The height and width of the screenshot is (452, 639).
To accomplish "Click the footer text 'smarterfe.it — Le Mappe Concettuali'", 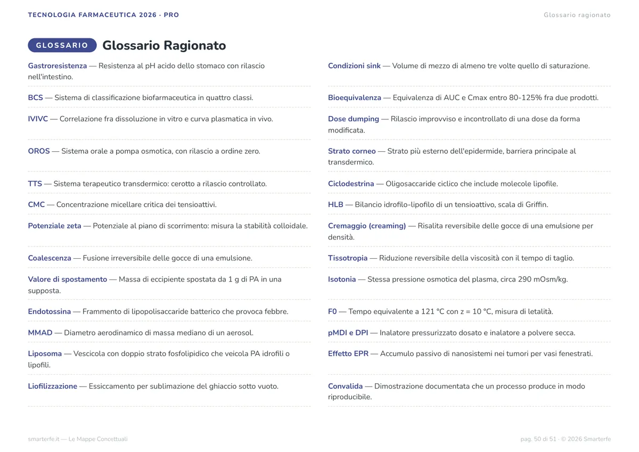I will [x=78, y=439].
